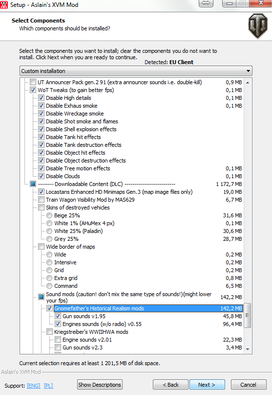
Task: Uncheck Engines sounds (w/o radio) v0.55
Action: (x=58, y=324)
